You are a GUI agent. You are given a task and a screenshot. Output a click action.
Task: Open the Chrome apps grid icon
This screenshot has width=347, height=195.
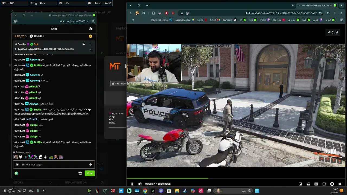(x=342, y=20)
